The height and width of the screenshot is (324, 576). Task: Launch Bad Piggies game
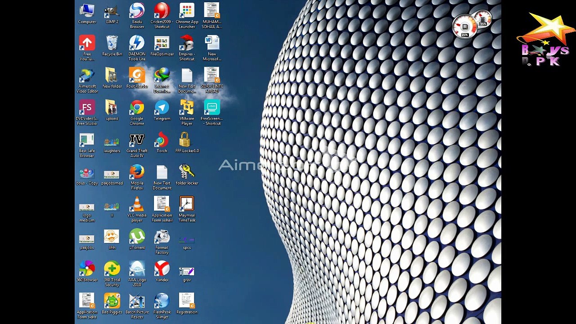click(112, 304)
